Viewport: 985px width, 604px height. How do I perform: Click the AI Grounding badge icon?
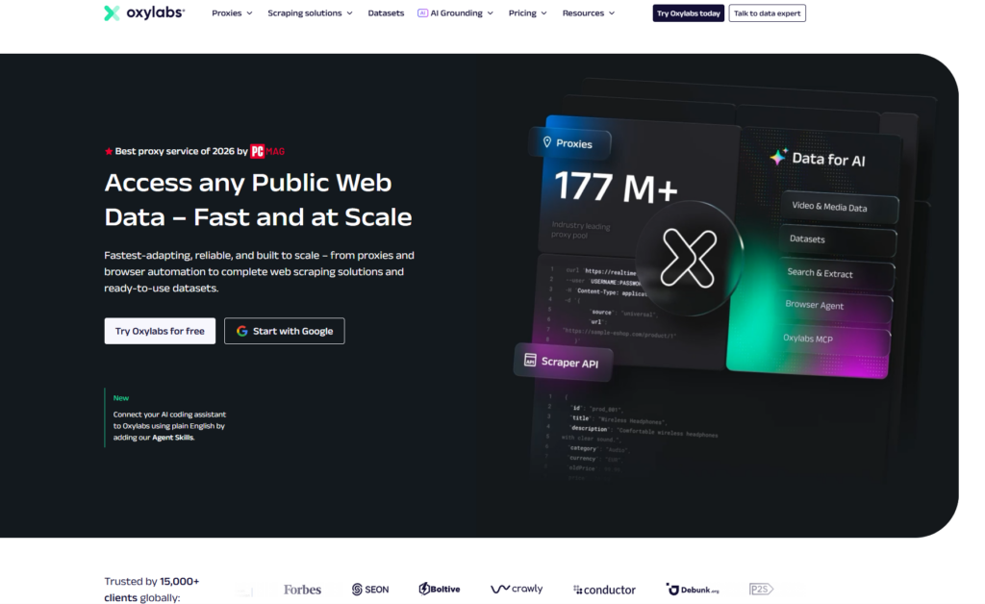[423, 13]
